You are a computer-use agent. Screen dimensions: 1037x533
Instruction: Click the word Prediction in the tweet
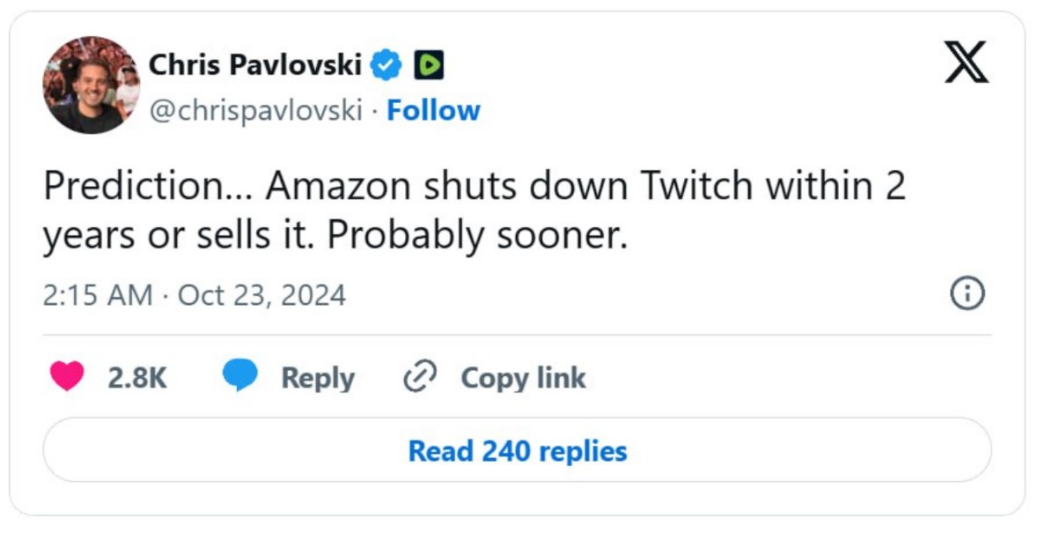point(135,187)
